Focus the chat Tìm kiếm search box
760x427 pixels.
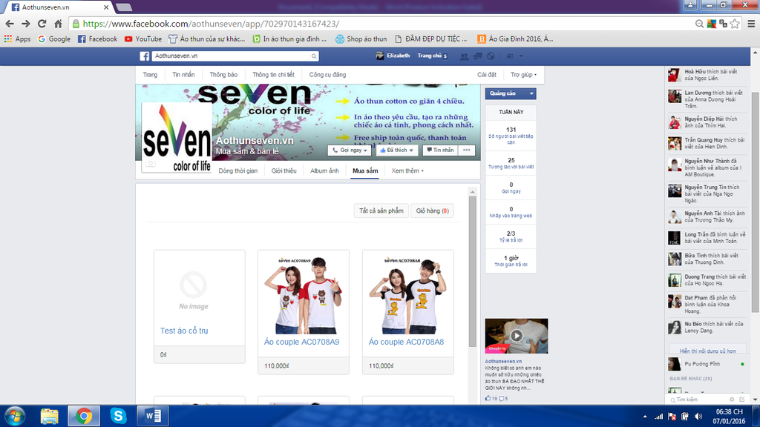698,400
